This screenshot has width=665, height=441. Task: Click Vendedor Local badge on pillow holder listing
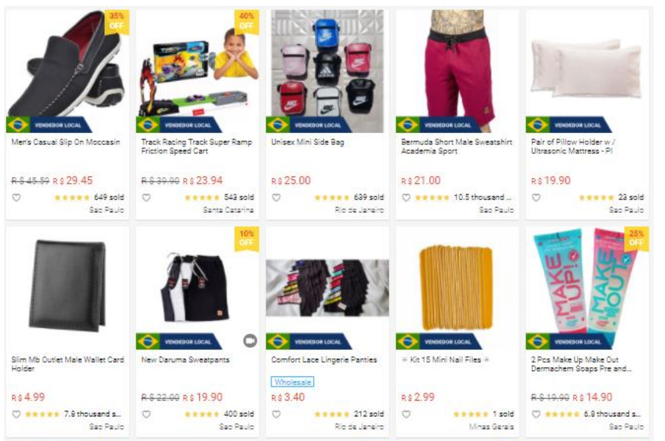568,125
